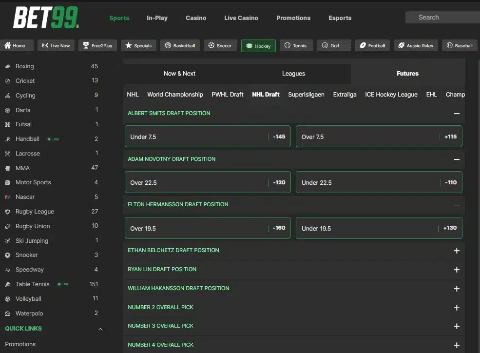Expand Ethan Belchetz Draft Position market
The image size is (480, 353).
[457, 251]
